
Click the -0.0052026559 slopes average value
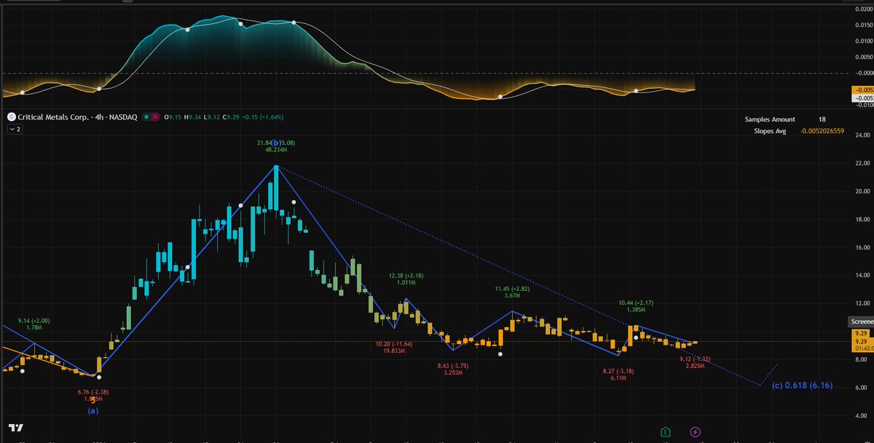point(821,131)
